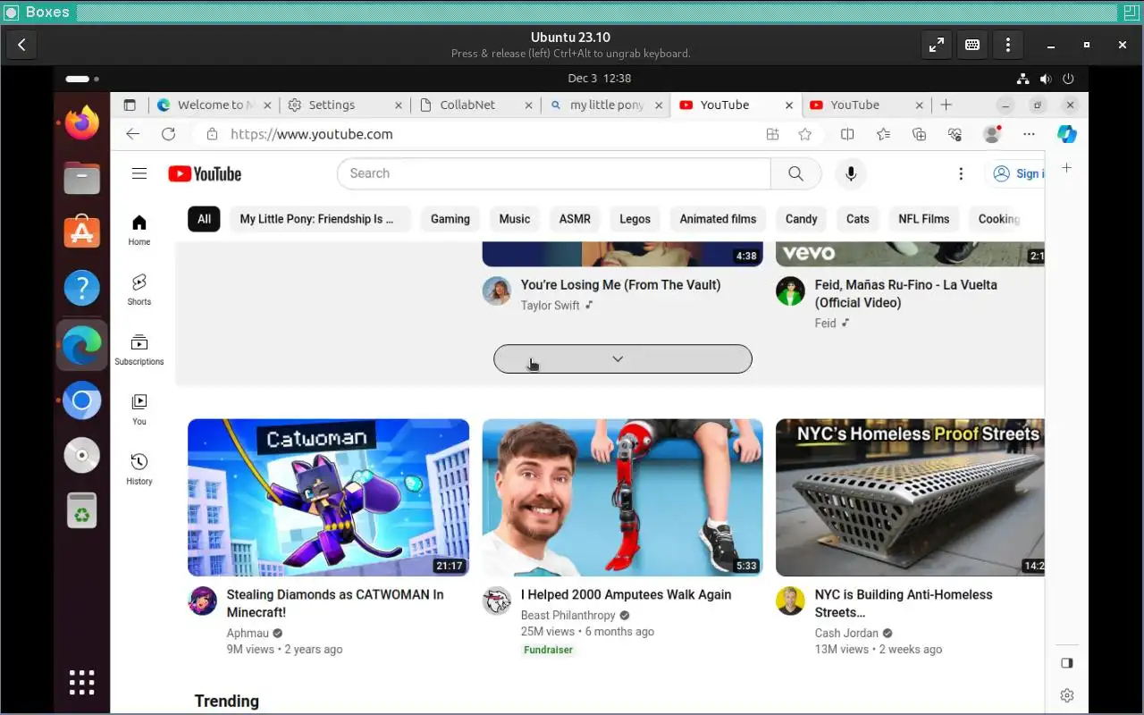Click the Beast Philanthropy channel avatar
This screenshot has width=1144, height=715.
tap(497, 601)
